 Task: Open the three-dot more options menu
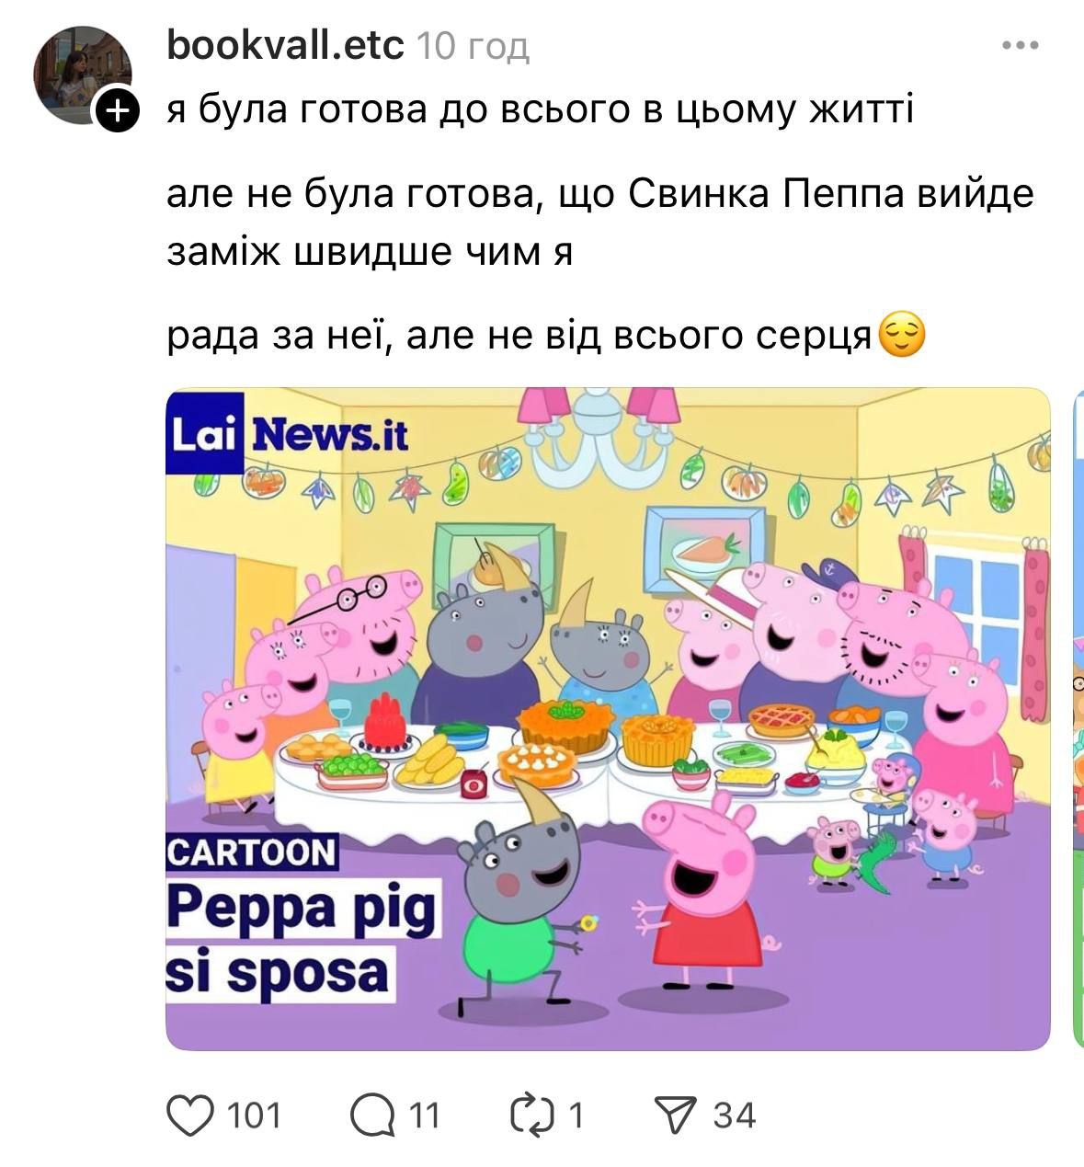click(x=1020, y=45)
